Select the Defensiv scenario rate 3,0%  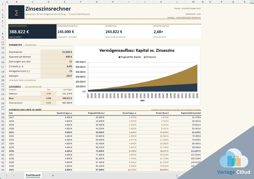click(x=49, y=94)
